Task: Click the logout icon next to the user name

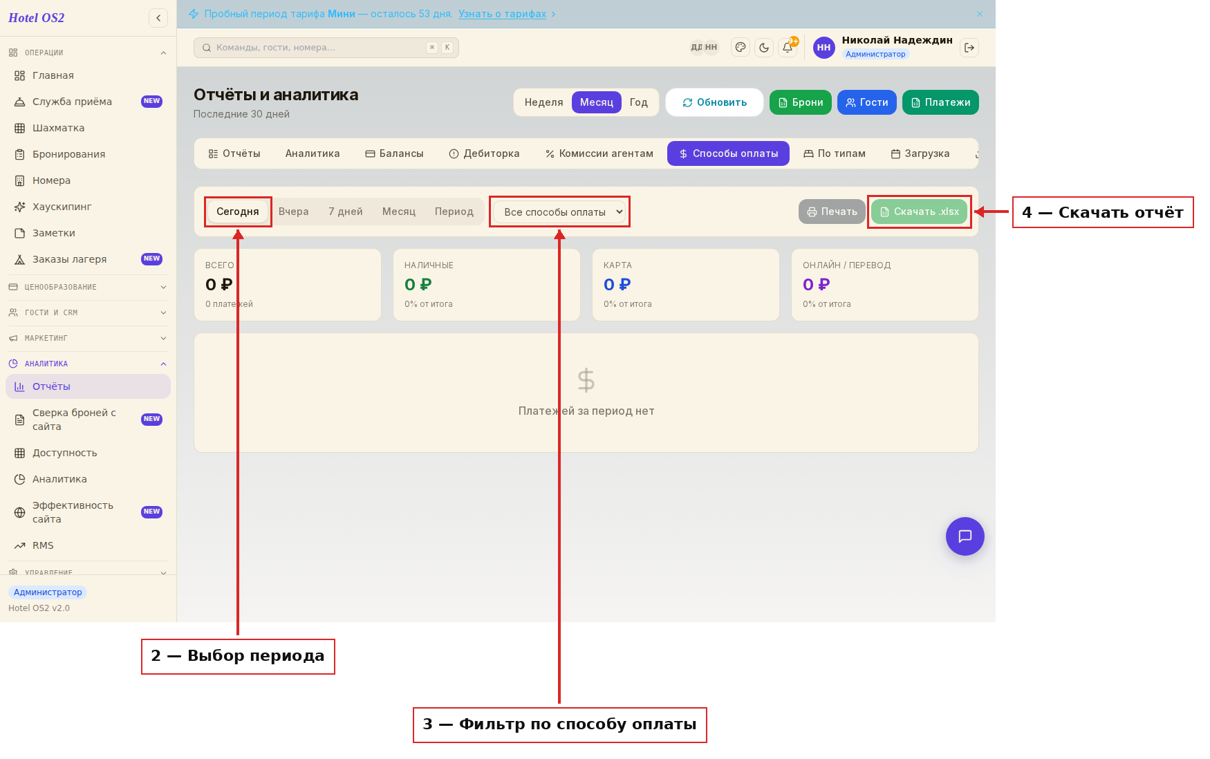Action: pyautogui.click(x=969, y=48)
